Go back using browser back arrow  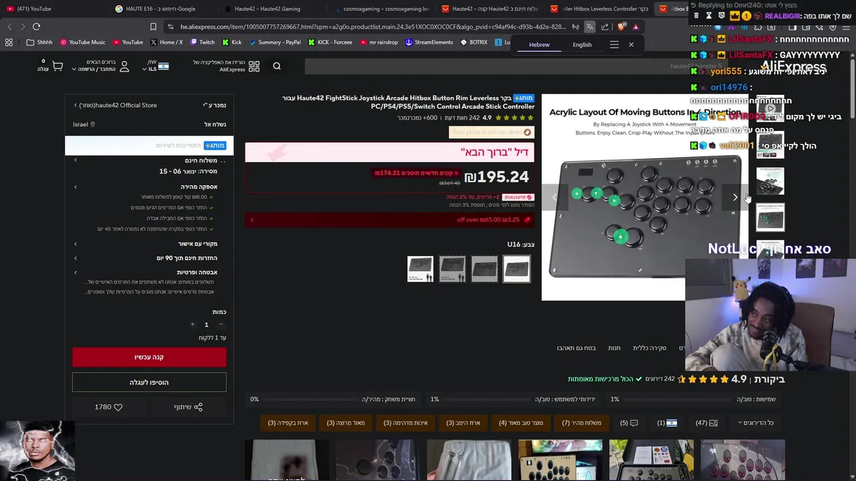(9, 27)
